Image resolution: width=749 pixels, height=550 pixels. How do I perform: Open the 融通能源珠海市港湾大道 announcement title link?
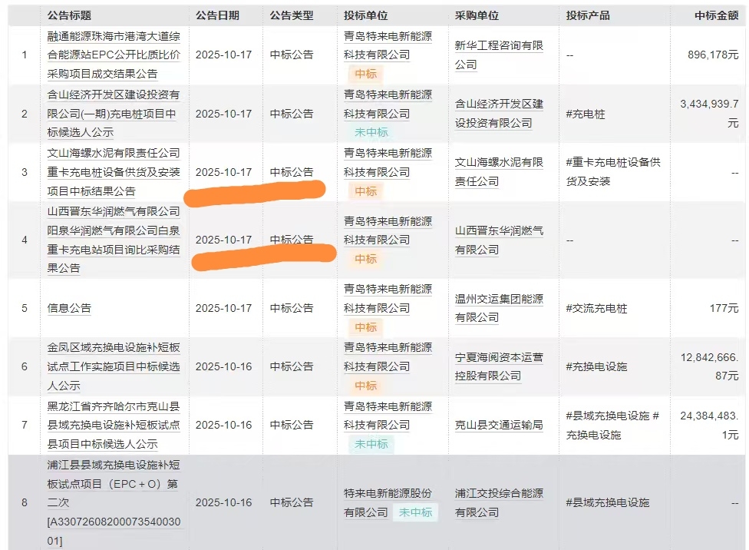(114, 55)
